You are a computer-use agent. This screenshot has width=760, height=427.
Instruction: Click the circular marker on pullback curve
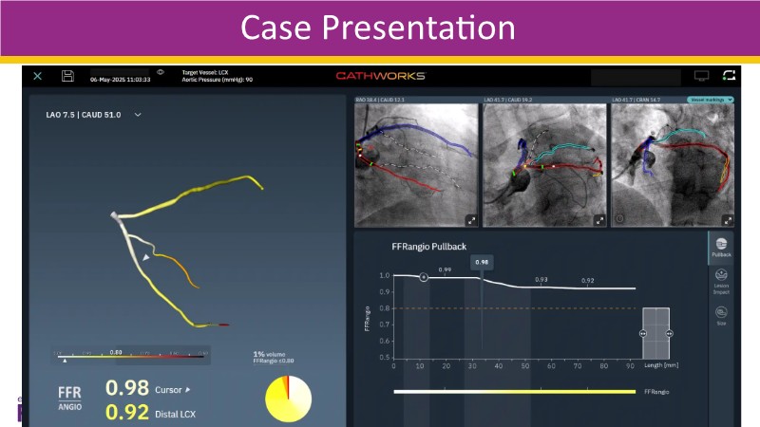pyautogui.click(x=424, y=276)
